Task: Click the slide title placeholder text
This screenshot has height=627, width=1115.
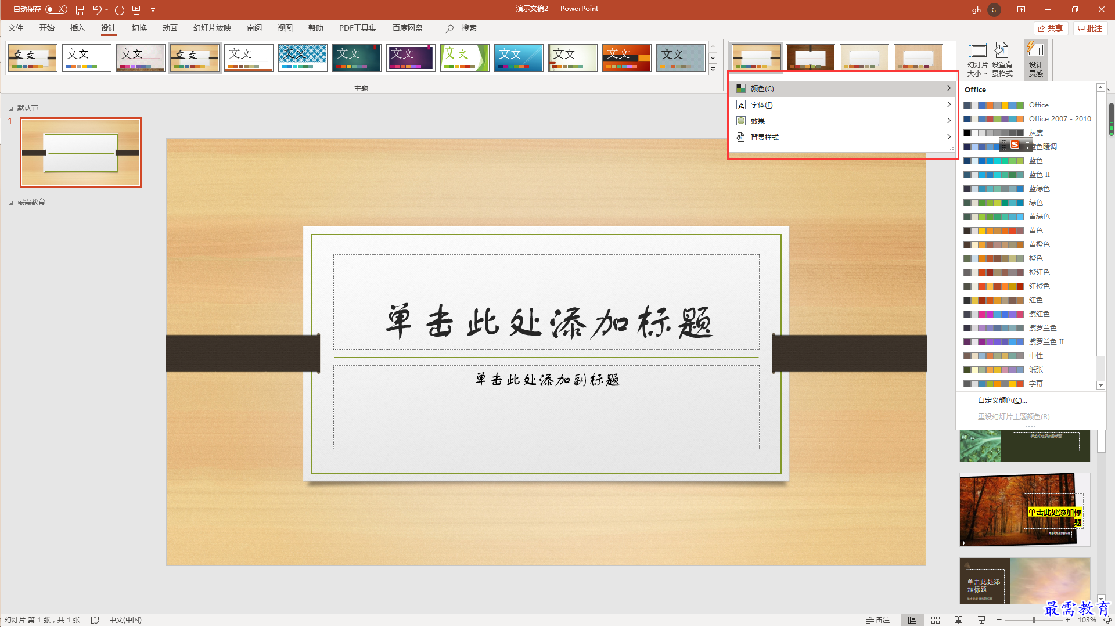Action: pos(549,321)
